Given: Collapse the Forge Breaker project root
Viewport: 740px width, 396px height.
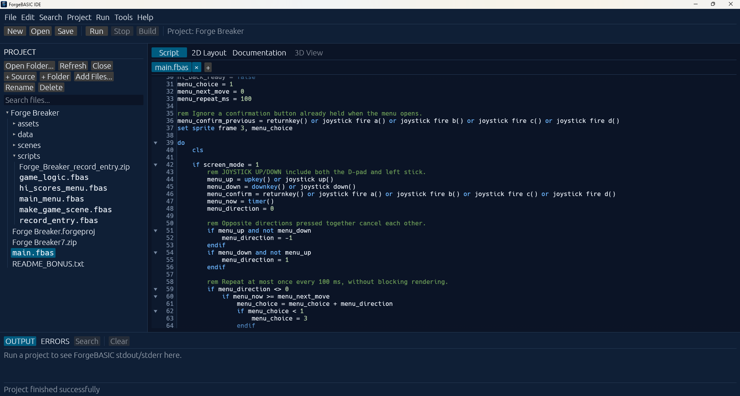Looking at the screenshot, I should [7, 113].
